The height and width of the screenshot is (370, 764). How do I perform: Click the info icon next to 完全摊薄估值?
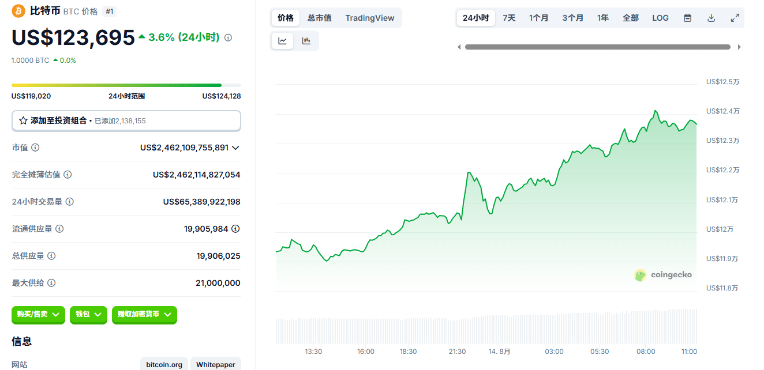68,175
